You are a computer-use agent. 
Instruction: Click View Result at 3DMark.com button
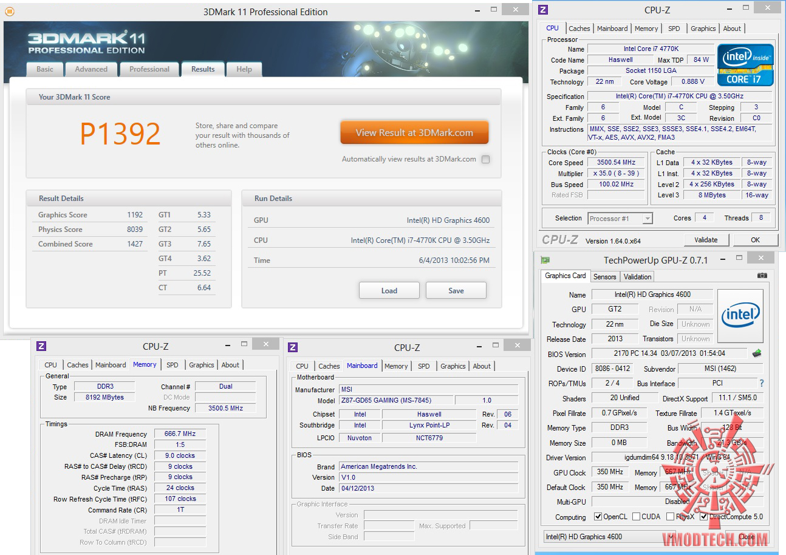pos(414,132)
